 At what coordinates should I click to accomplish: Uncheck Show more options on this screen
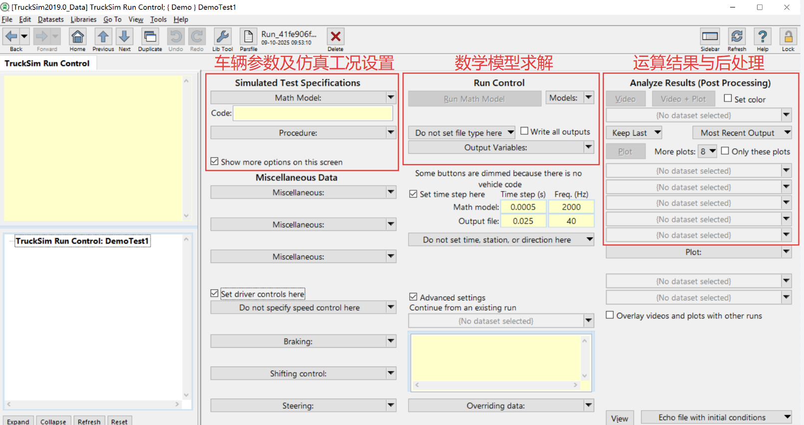point(214,161)
